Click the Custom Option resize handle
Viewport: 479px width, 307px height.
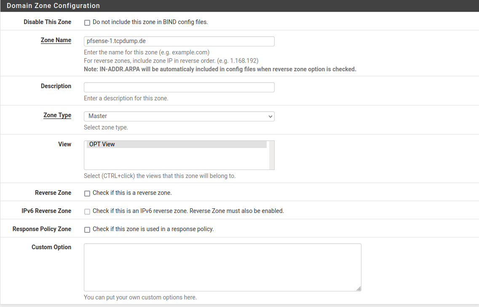point(359,288)
